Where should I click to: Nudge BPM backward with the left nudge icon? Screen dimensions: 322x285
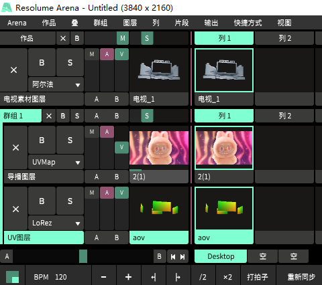154,277
